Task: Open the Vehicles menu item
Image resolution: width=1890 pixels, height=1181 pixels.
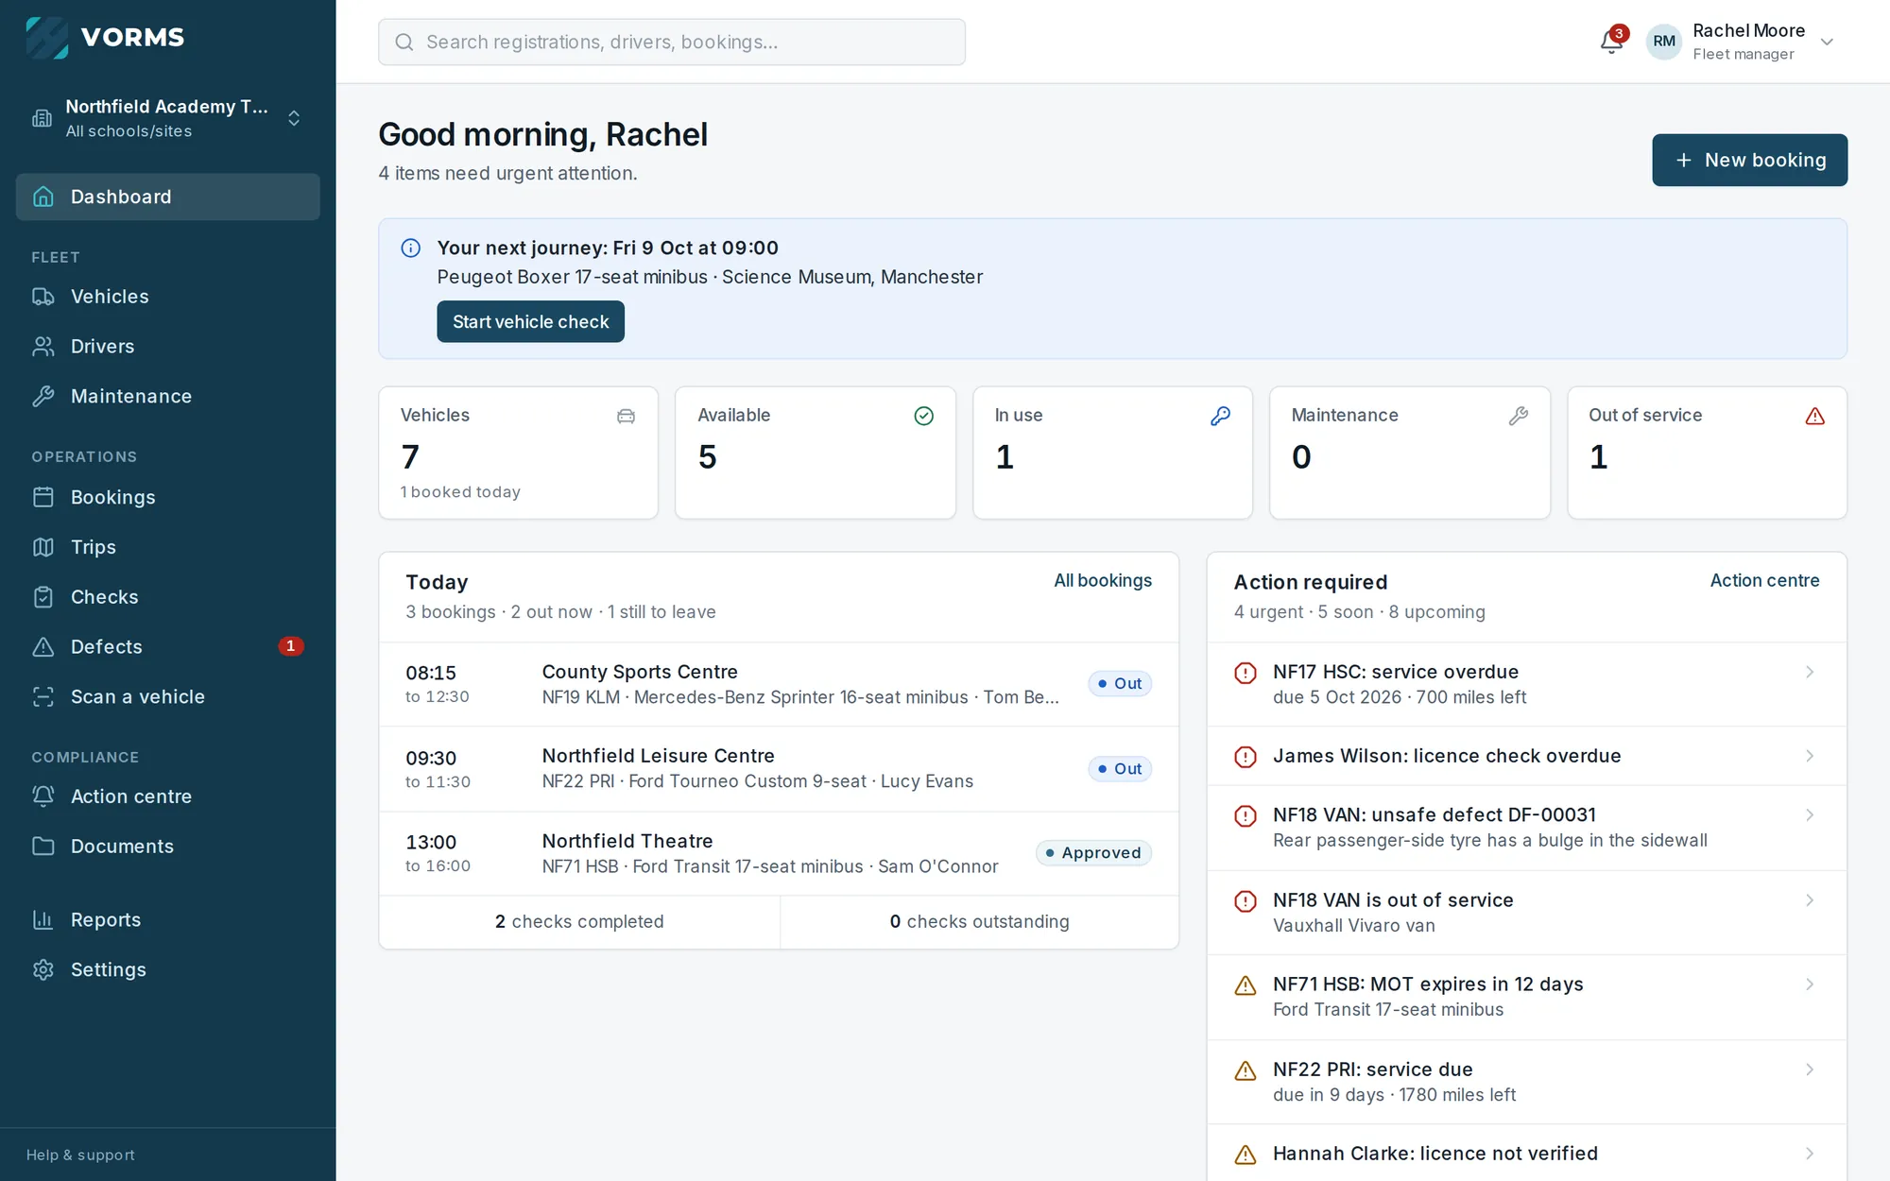Action: (167, 297)
